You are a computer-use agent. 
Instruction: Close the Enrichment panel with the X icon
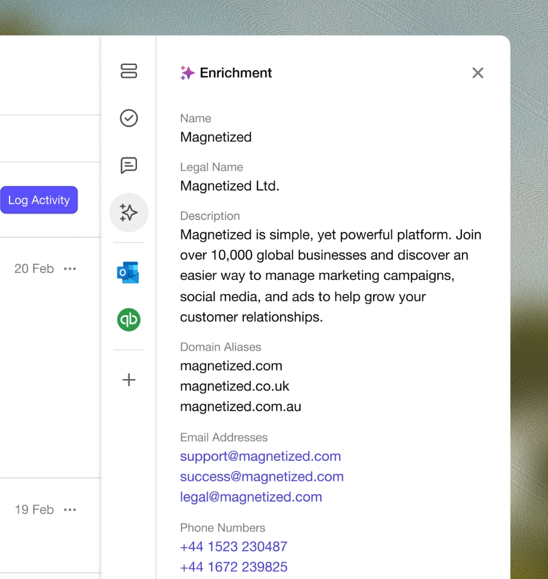point(478,73)
